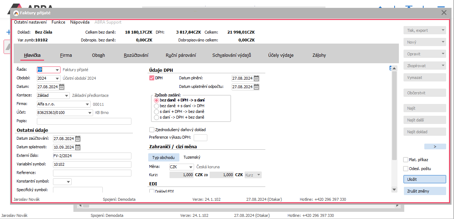This screenshot has width=454, height=219.
Task: Open calendar picker for Datum field
Action: (x=62, y=86)
